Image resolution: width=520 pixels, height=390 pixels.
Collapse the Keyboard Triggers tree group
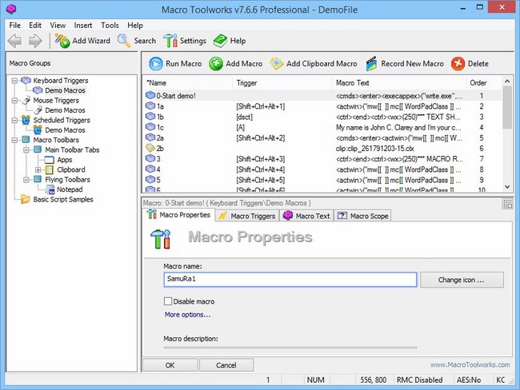(15, 81)
